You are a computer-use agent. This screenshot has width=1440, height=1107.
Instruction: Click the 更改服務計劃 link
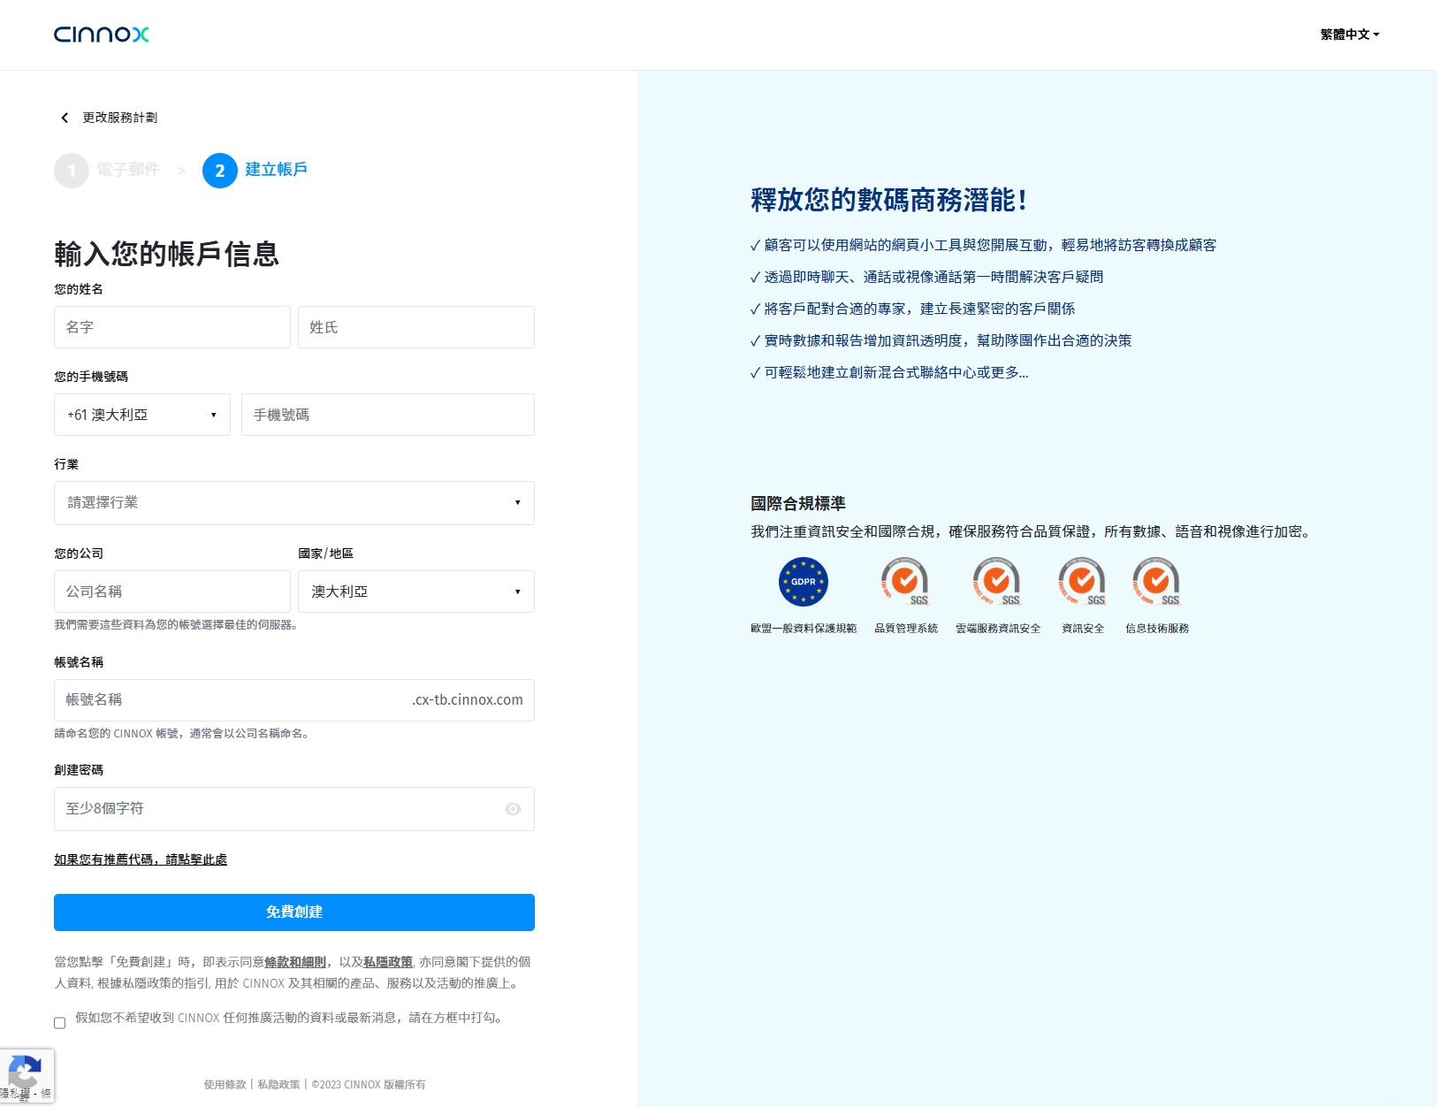[120, 118]
